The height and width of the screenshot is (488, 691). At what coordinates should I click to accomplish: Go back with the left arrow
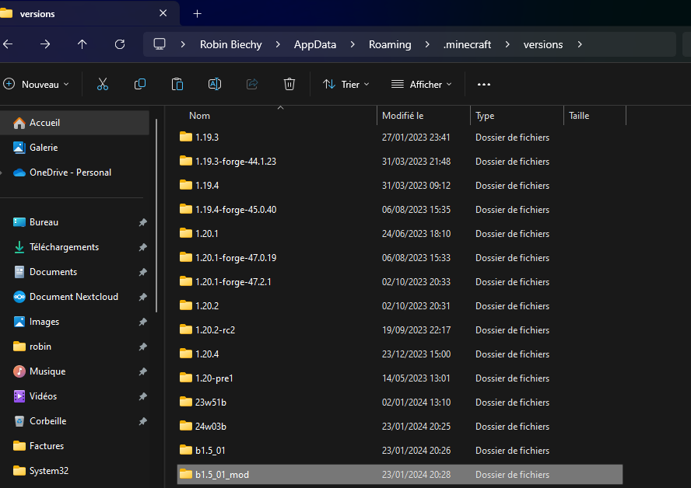tap(8, 44)
